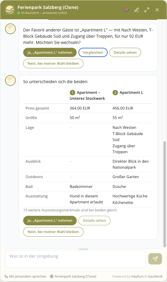Click the KI-Assistent – antwortet sofort status
Image resolution: width=167 pixels, height=282 pixels.
pos(44,13)
